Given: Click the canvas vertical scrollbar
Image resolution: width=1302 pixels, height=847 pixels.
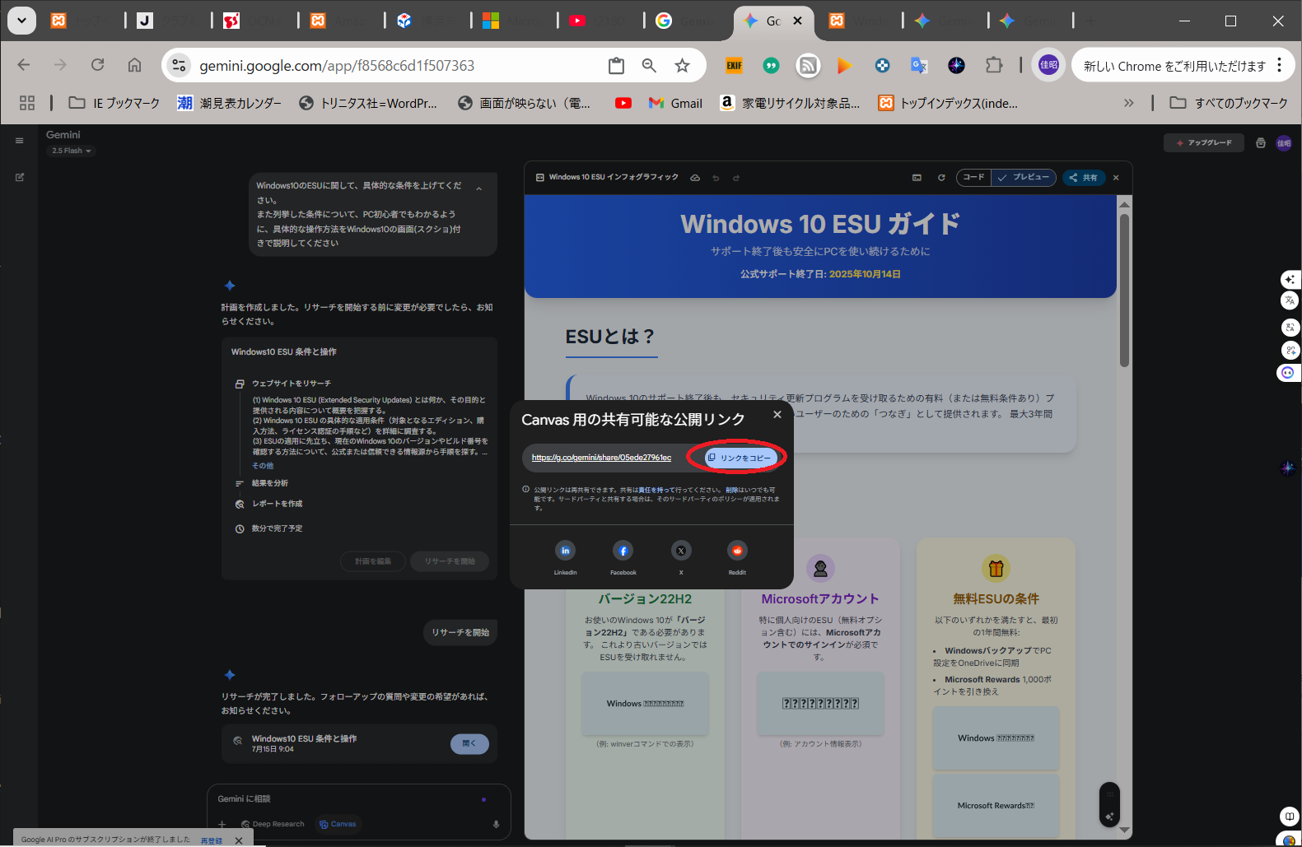Looking at the screenshot, I should (1124, 290).
